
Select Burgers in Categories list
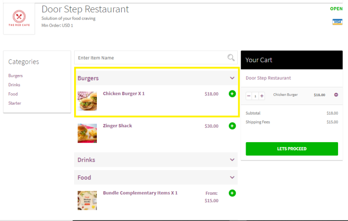coord(15,75)
